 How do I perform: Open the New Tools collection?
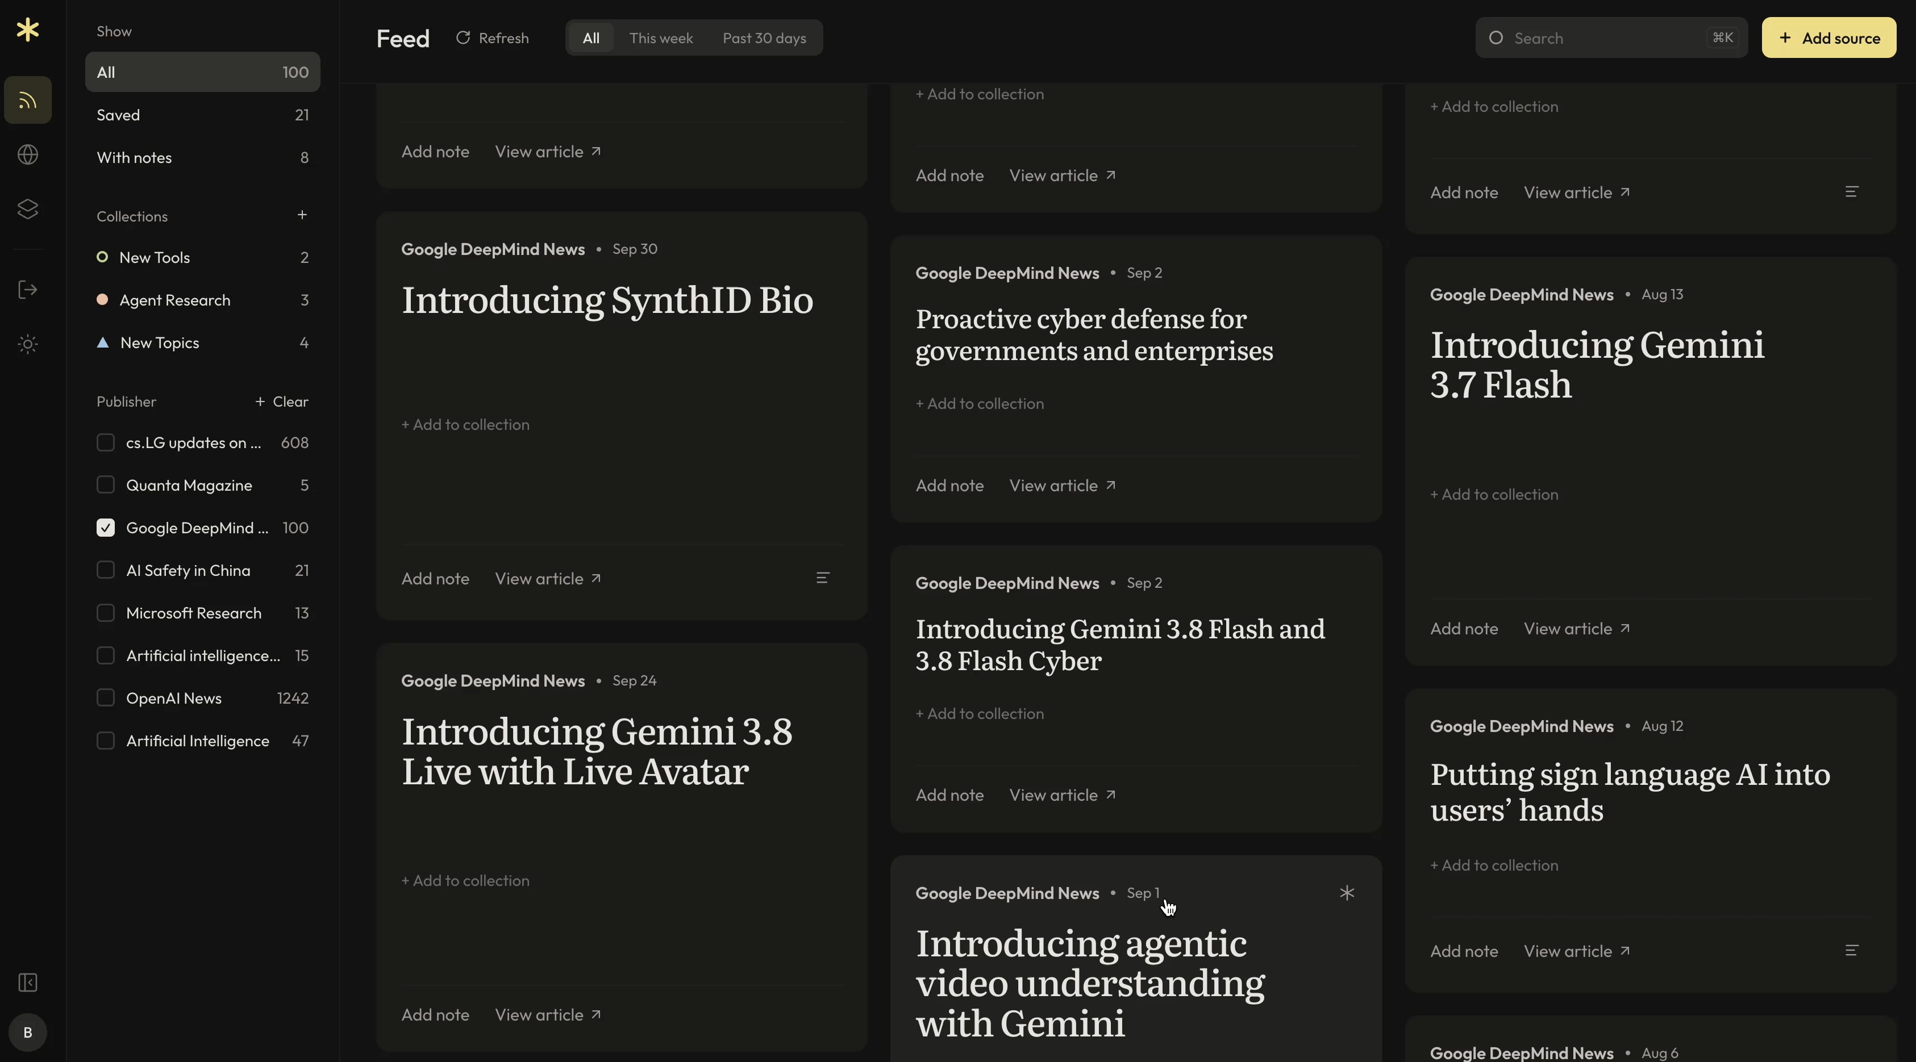202,257
